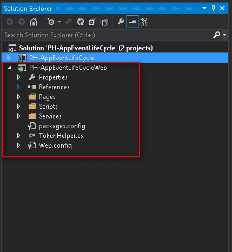Select packages.config file
Viewport: 232px width, 252px height.
pos(62,126)
